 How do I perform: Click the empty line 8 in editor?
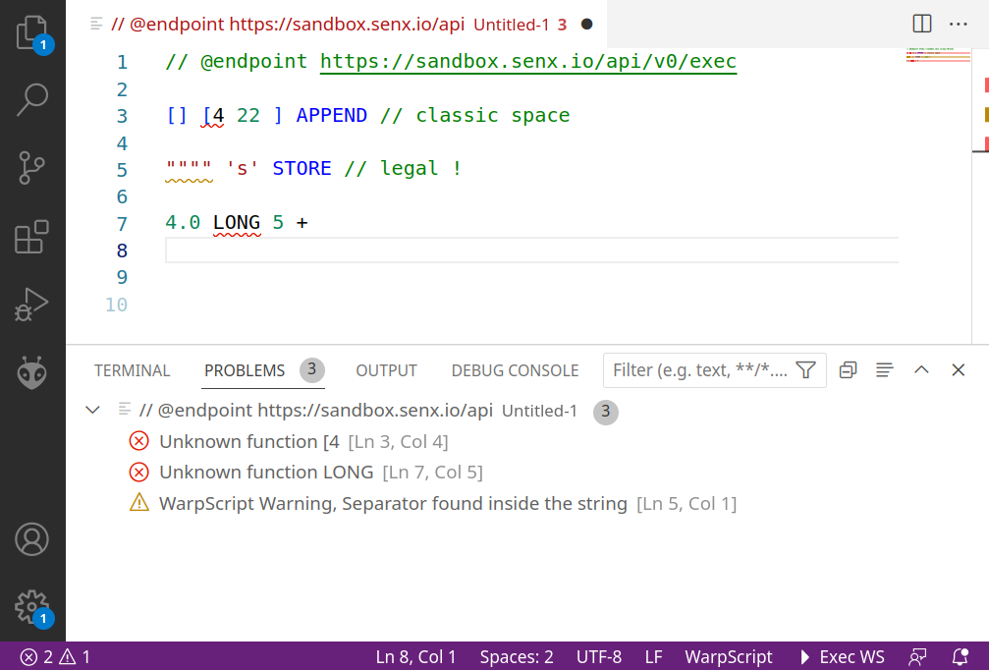(531, 251)
